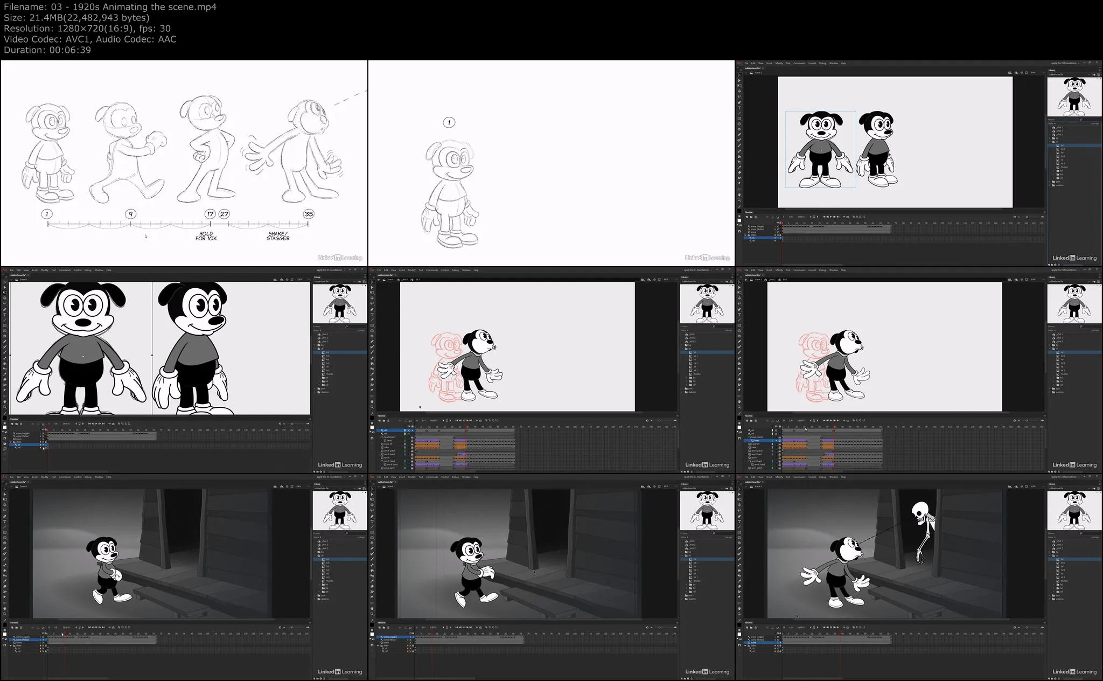Viewport: 1103px width, 681px height.
Task: Select the Zoom tool in the two-dogs frame
Action: click(x=739, y=200)
